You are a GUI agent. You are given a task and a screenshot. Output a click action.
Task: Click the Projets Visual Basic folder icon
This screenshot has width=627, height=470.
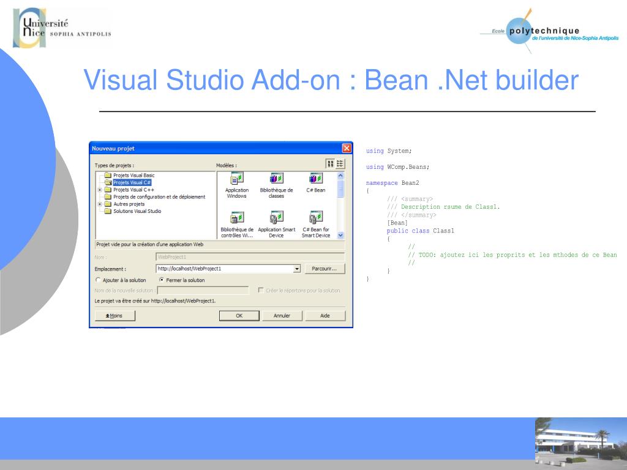tap(108, 175)
